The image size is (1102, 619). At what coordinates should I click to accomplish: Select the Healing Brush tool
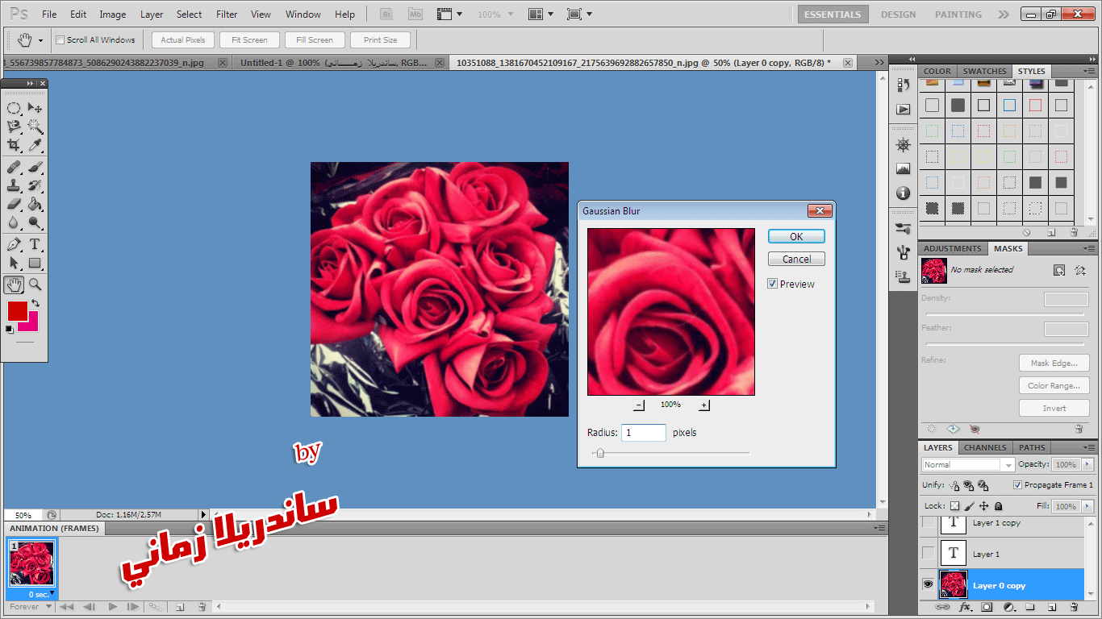click(14, 168)
